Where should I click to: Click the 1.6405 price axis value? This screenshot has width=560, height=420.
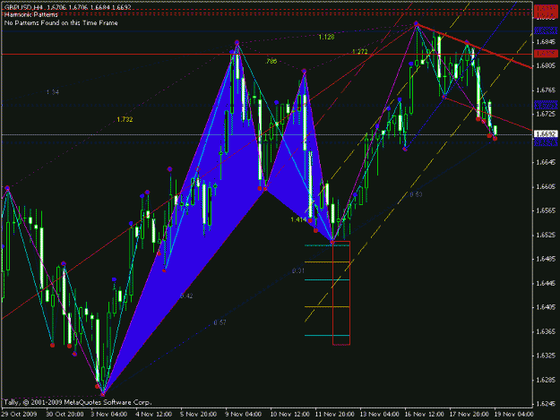click(546, 307)
